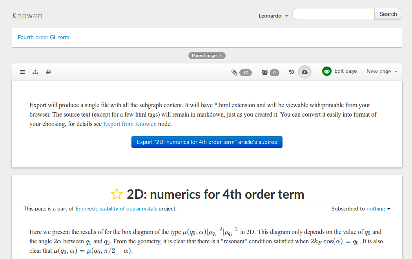Image resolution: width=412 pixels, height=259 pixels.
Task: Open the Fourth order GL term link
Action: pyautogui.click(x=44, y=38)
